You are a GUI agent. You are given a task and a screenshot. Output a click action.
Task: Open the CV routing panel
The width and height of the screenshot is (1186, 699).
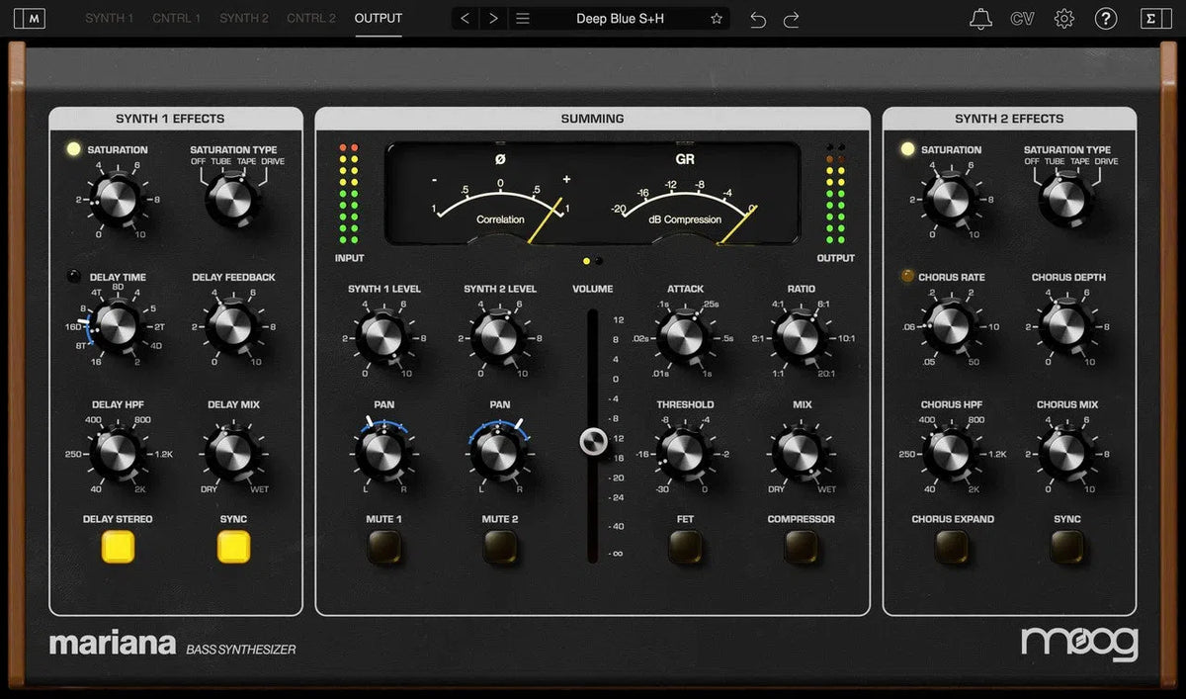(1022, 18)
